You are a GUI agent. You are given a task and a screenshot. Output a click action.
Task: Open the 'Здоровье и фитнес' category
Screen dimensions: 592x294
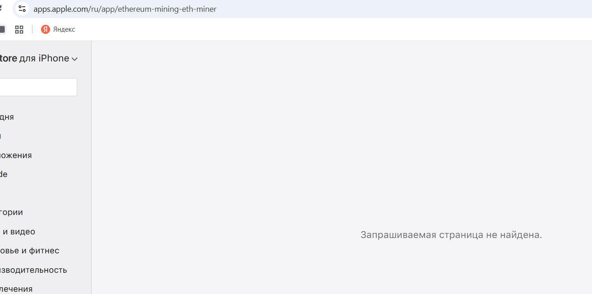tap(29, 251)
